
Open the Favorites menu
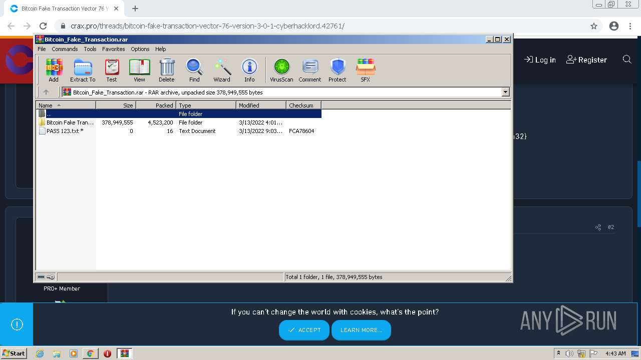(x=114, y=49)
